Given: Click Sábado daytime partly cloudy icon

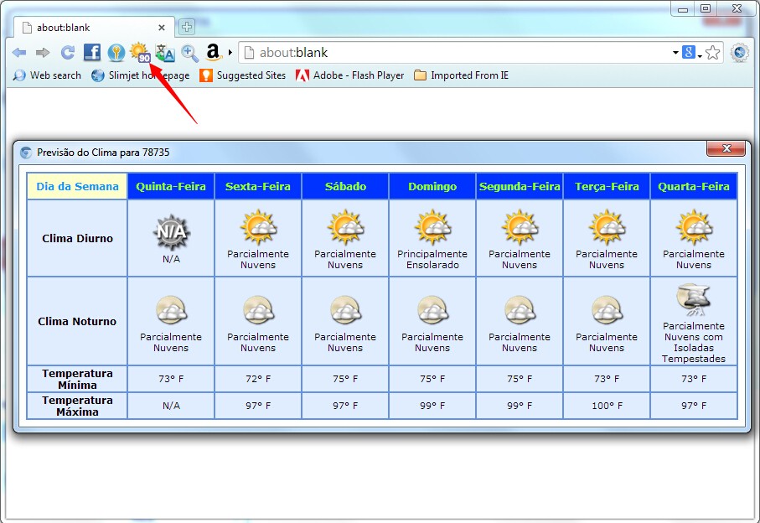Looking at the screenshot, I should [345, 227].
